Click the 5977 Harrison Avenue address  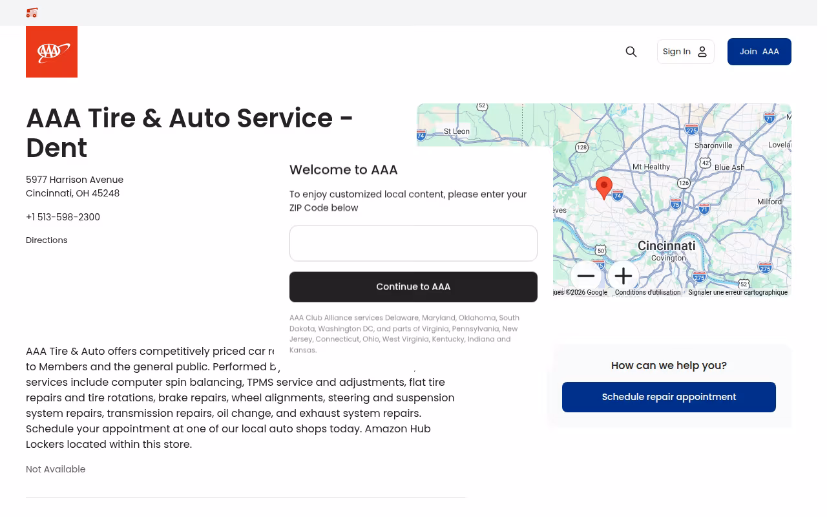coord(74,180)
